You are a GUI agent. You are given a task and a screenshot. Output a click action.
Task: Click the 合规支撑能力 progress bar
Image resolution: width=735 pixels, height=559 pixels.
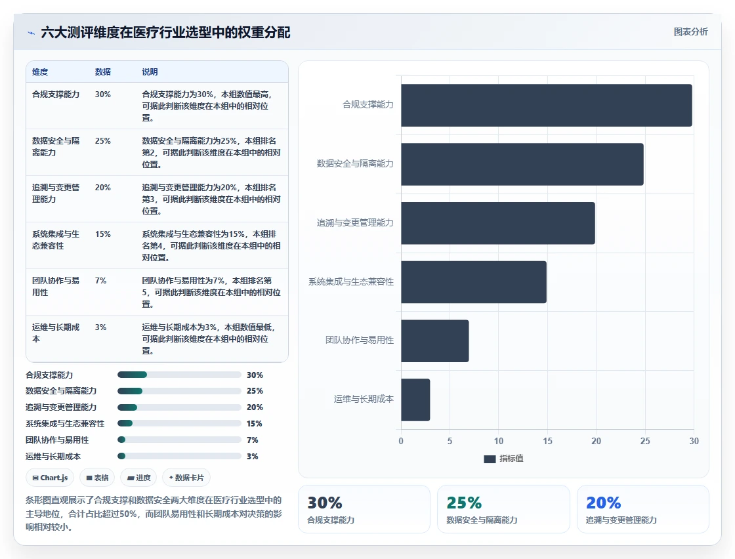(179, 375)
